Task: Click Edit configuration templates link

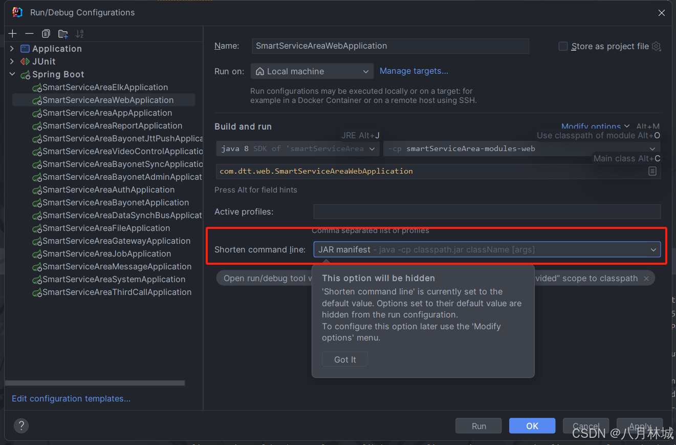Action: pyautogui.click(x=71, y=398)
